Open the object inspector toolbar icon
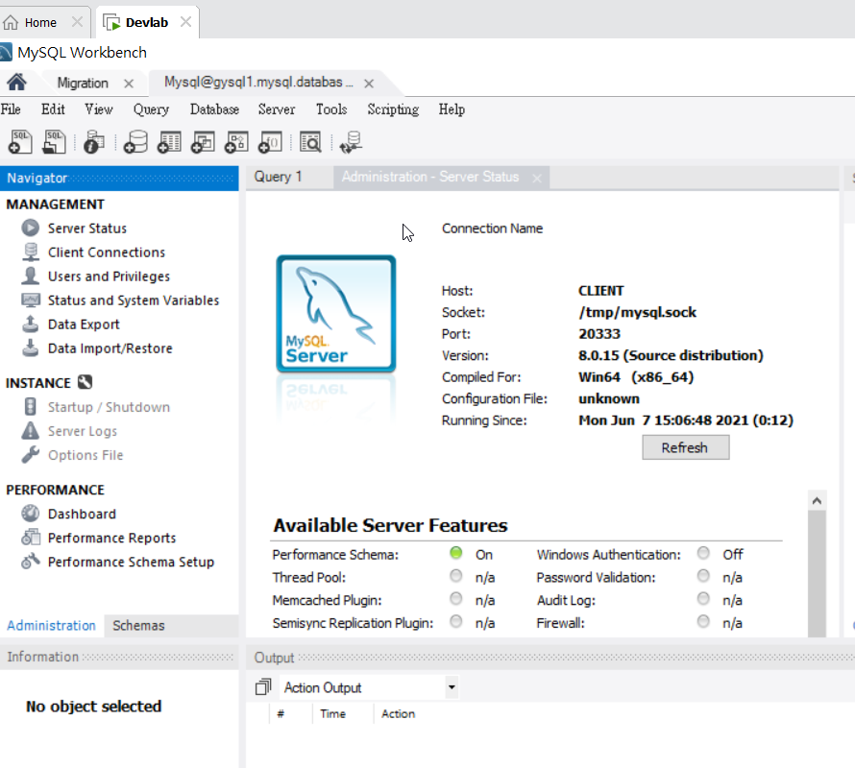 coord(94,142)
